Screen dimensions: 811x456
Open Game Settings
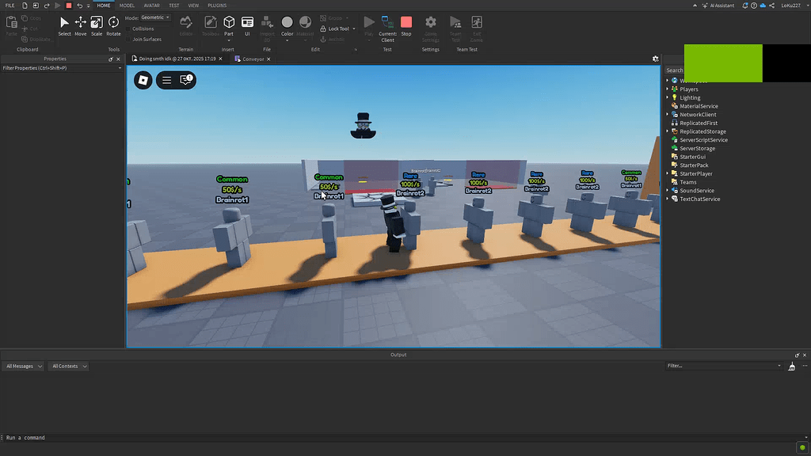[x=430, y=25]
